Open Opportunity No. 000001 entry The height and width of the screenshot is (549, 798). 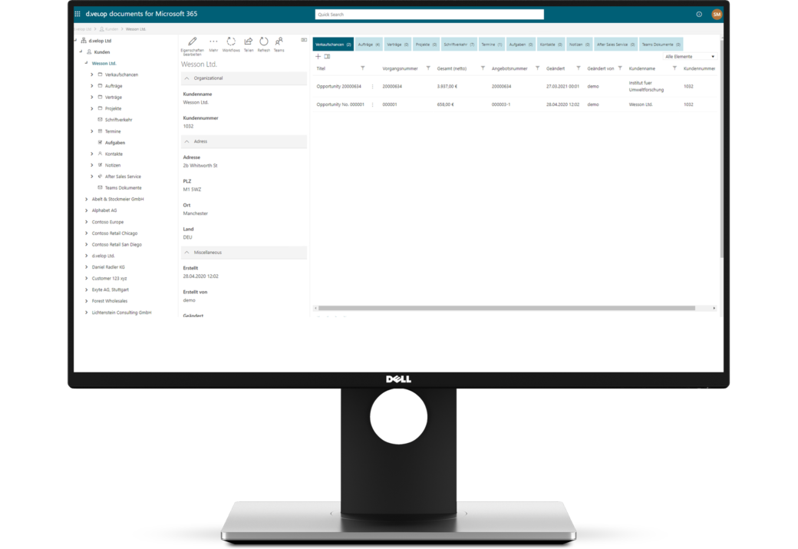tap(341, 104)
